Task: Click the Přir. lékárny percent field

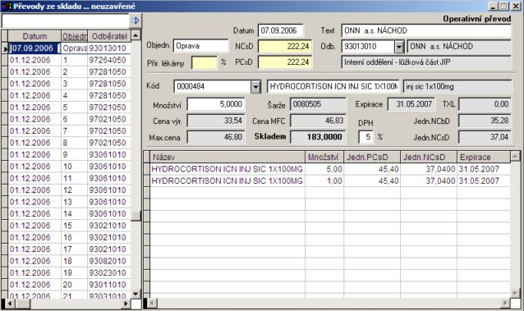Action: (x=205, y=62)
